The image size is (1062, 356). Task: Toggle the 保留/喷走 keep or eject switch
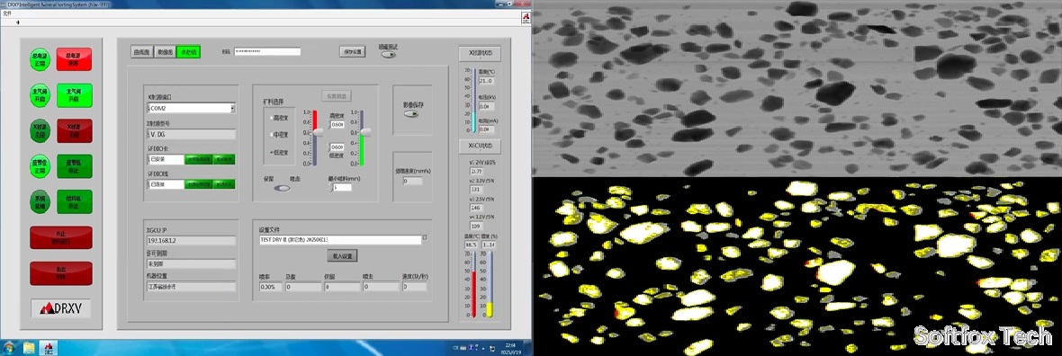[x=281, y=188]
